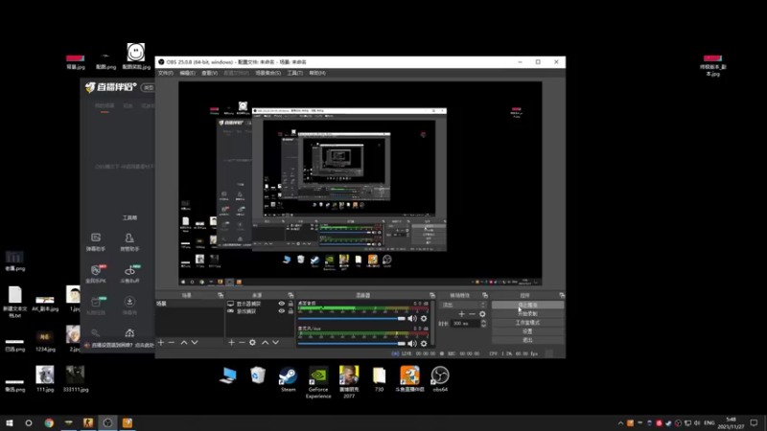Image resolution: width=767 pixels, height=431 pixels.
Task: Pop out the 转场特效 dock with its float icon
Action: (x=485, y=295)
